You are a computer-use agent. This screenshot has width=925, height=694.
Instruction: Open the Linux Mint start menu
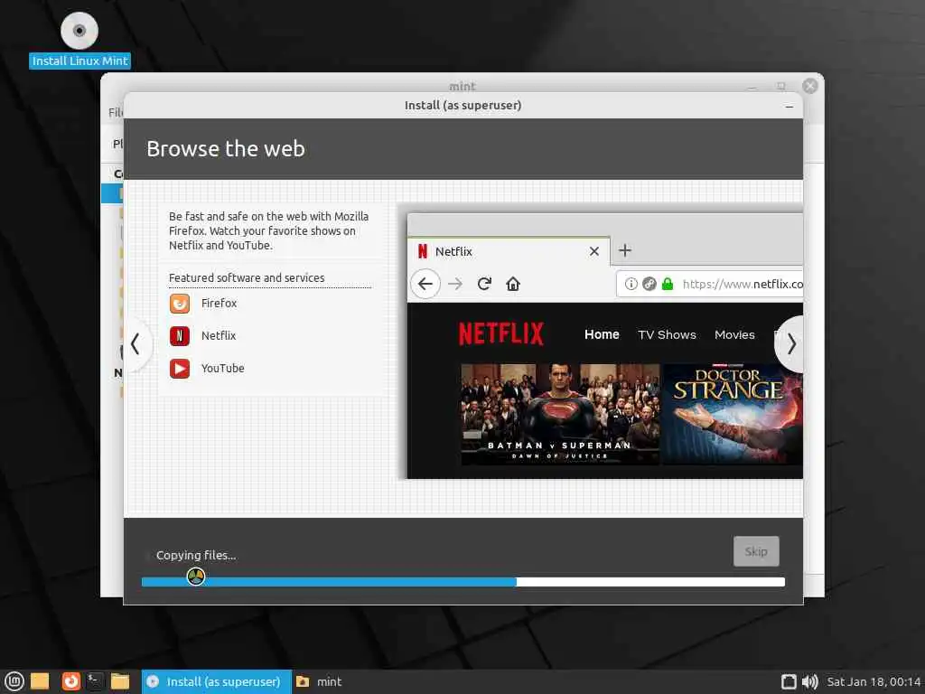14,681
